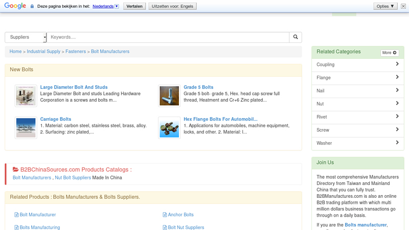The image size is (409, 230).
Task: Expand the Nail category chevron
Action: point(397,90)
